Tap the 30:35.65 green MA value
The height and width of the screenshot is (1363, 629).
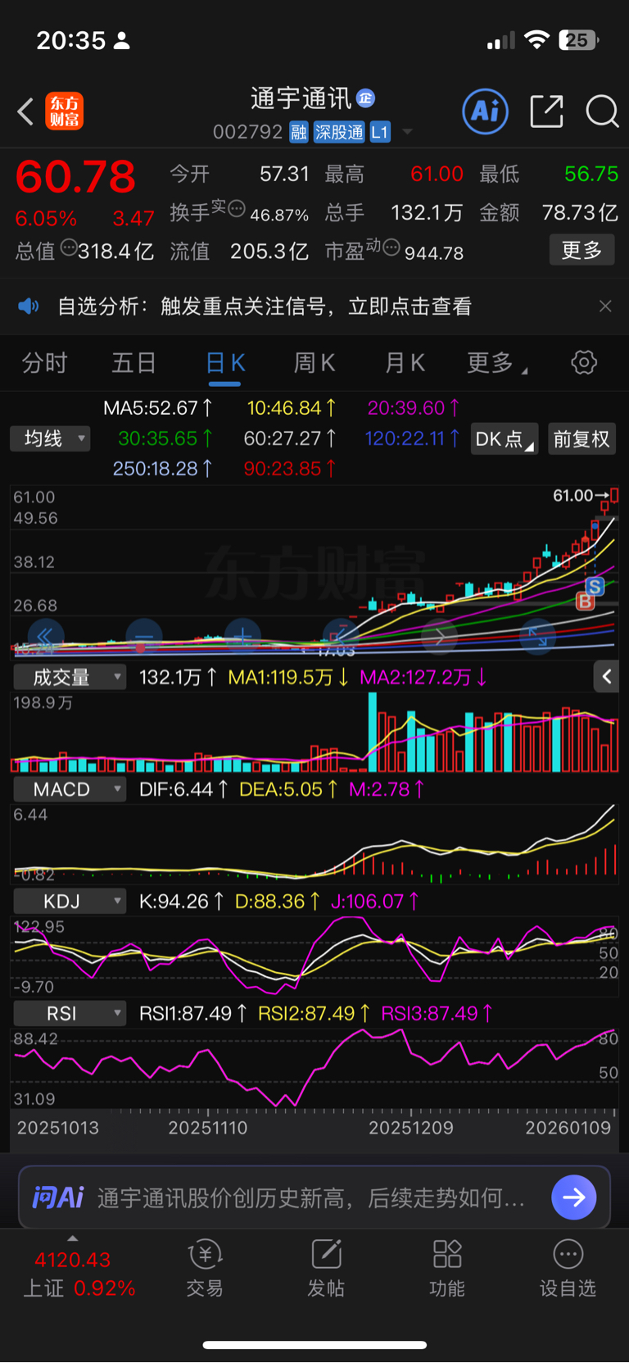click(x=165, y=438)
